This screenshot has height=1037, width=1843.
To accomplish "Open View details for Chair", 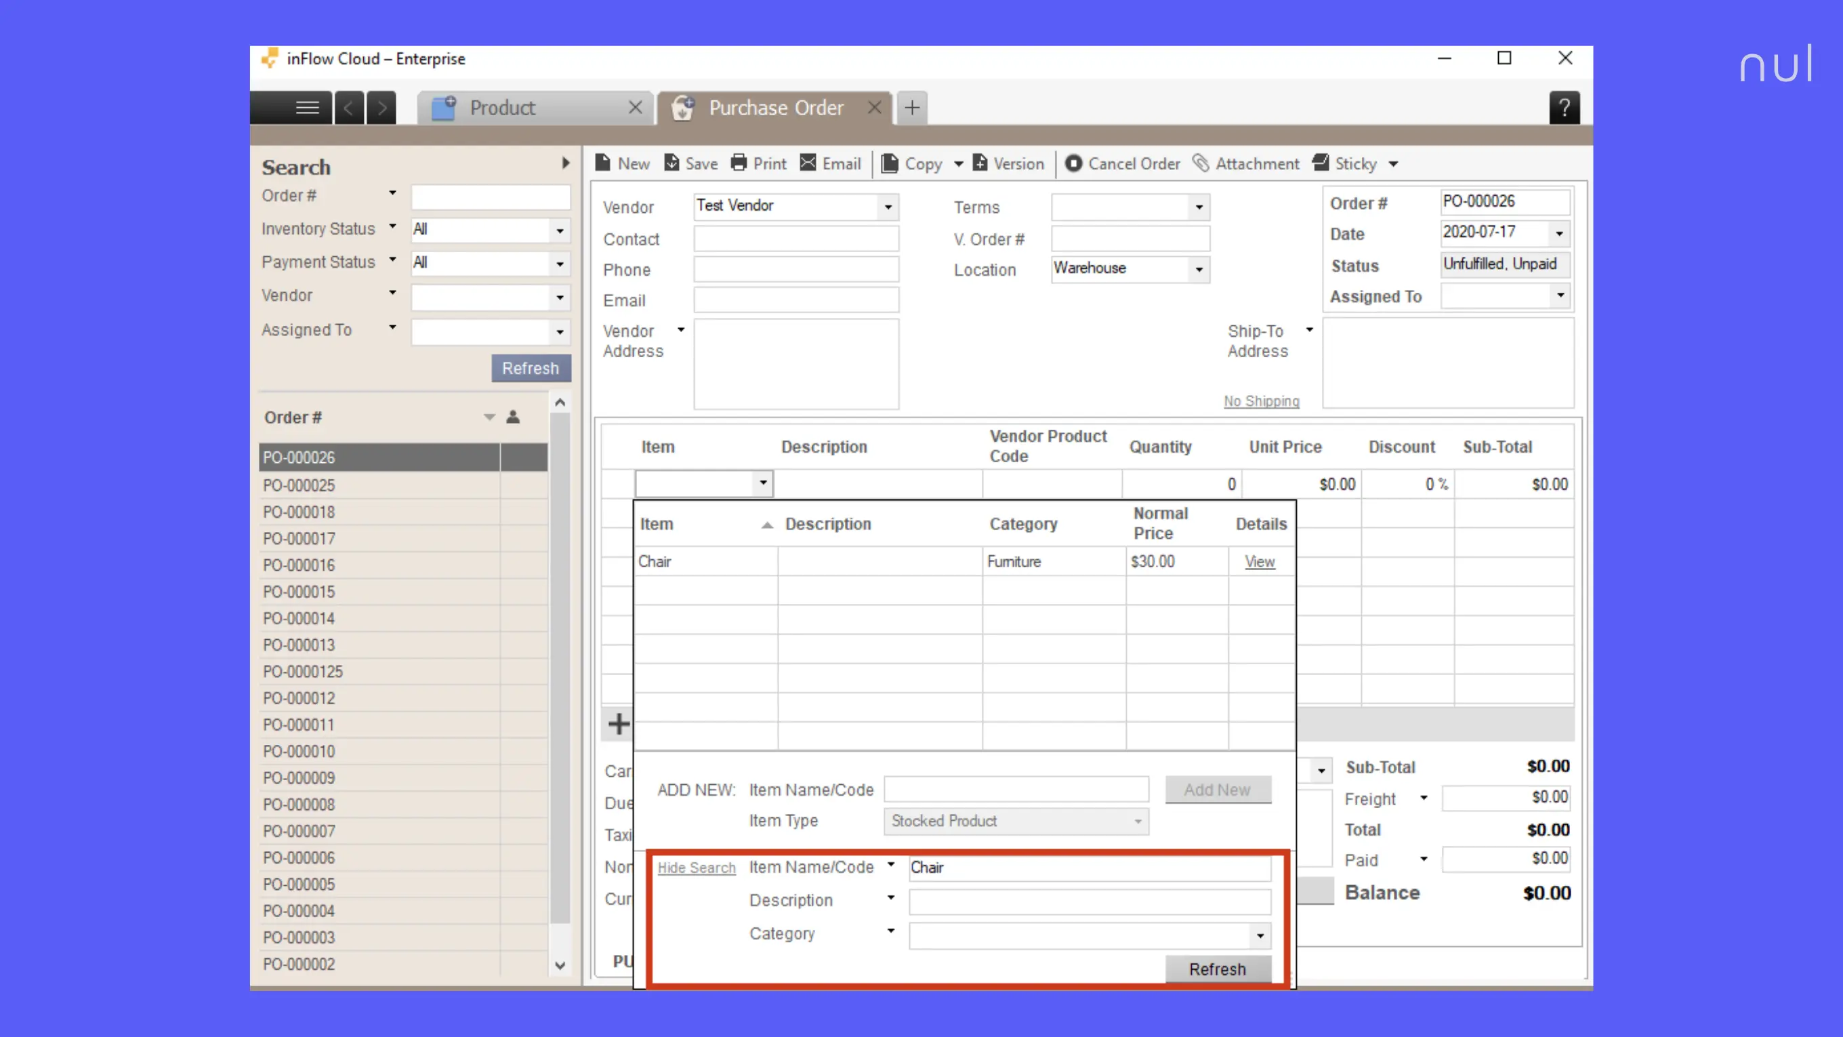I will 1259,562.
